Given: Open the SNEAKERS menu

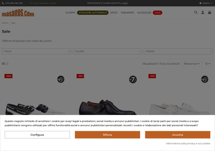Looking at the screenshot, I should click(x=127, y=13).
